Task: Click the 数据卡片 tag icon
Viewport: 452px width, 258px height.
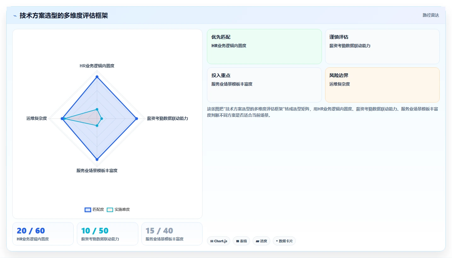Action: (x=277, y=241)
